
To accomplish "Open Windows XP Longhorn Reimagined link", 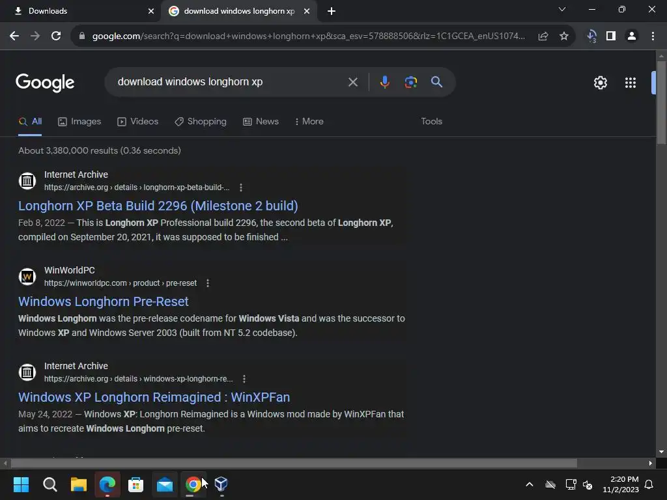I will coord(154,397).
